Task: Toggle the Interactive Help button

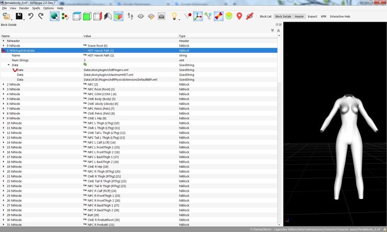Action: click(340, 17)
